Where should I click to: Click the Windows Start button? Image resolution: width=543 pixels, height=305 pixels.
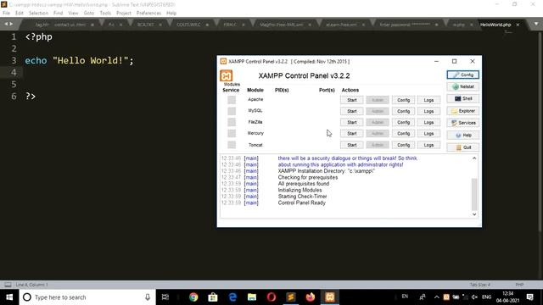click(9, 297)
